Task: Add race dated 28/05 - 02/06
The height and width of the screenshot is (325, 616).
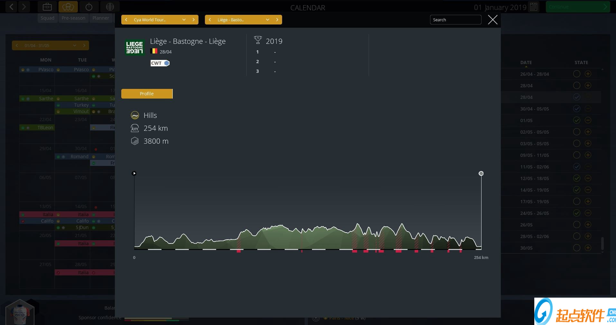Action: pyautogui.click(x=588, y=236)
